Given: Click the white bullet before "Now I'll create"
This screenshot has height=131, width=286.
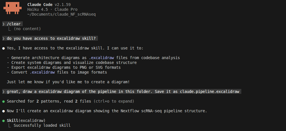Looking at the screenshot, I should [3, 111].
